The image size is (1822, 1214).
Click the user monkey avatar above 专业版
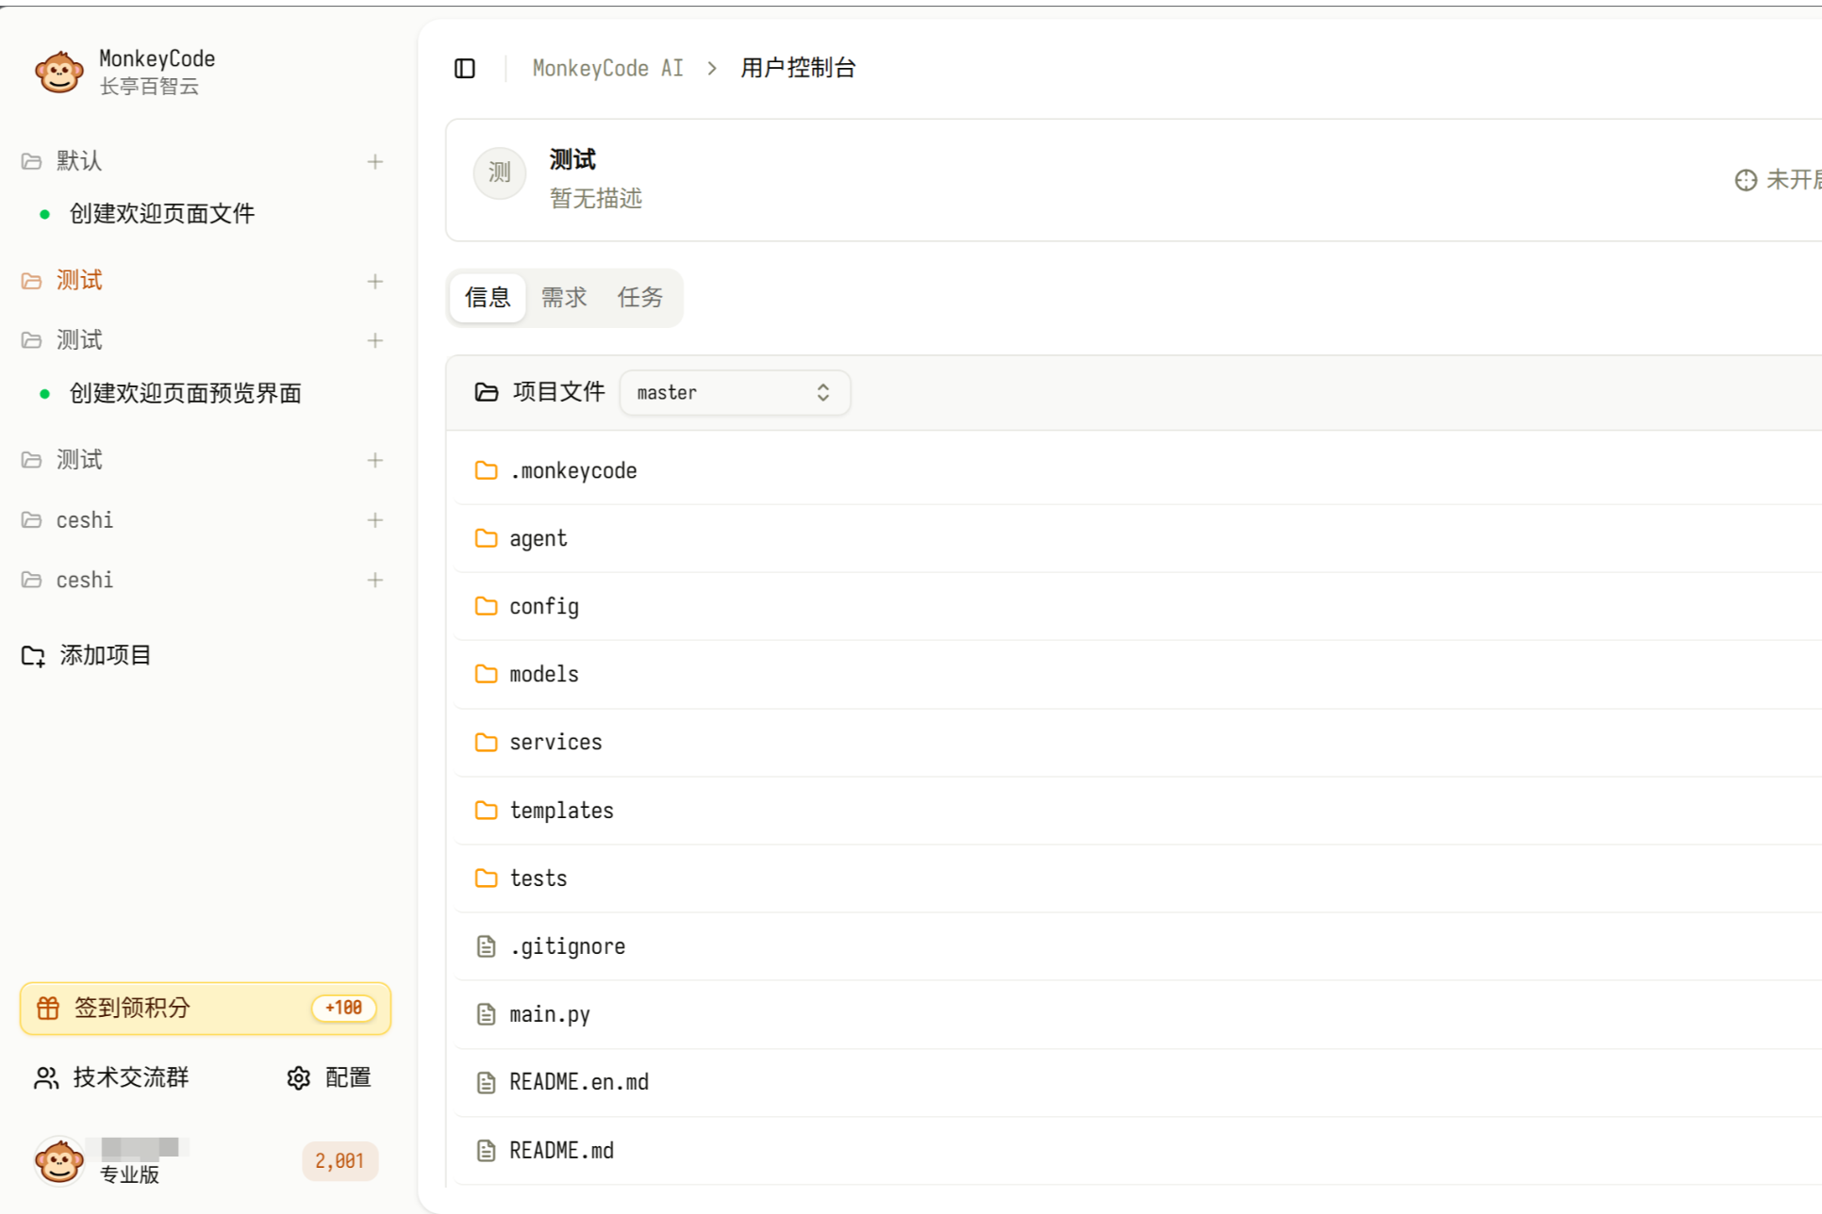point(58,1160)
